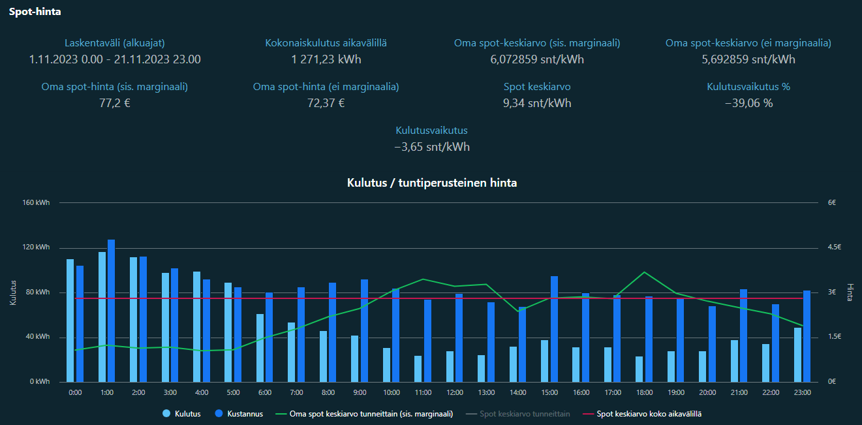Click the "Oma spot-hinta (sis. marginaali)" label
Screen dimensions: 862x425
coord(115,87)
